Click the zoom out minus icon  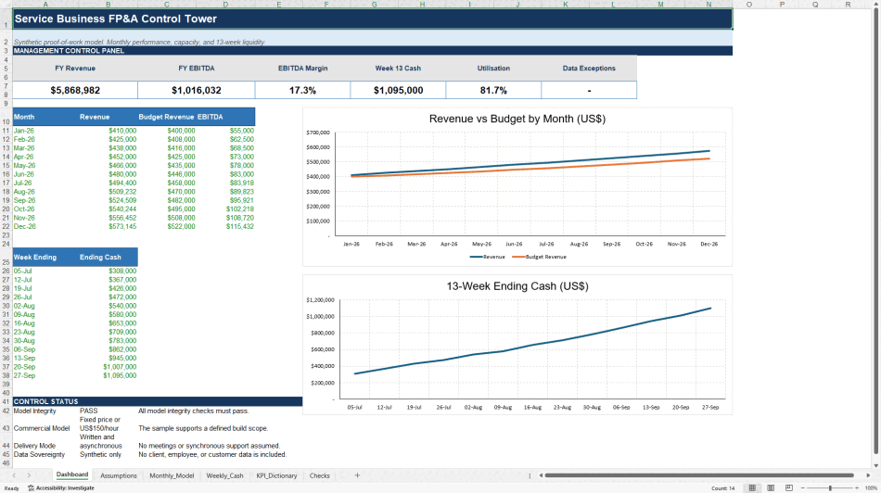802,488
